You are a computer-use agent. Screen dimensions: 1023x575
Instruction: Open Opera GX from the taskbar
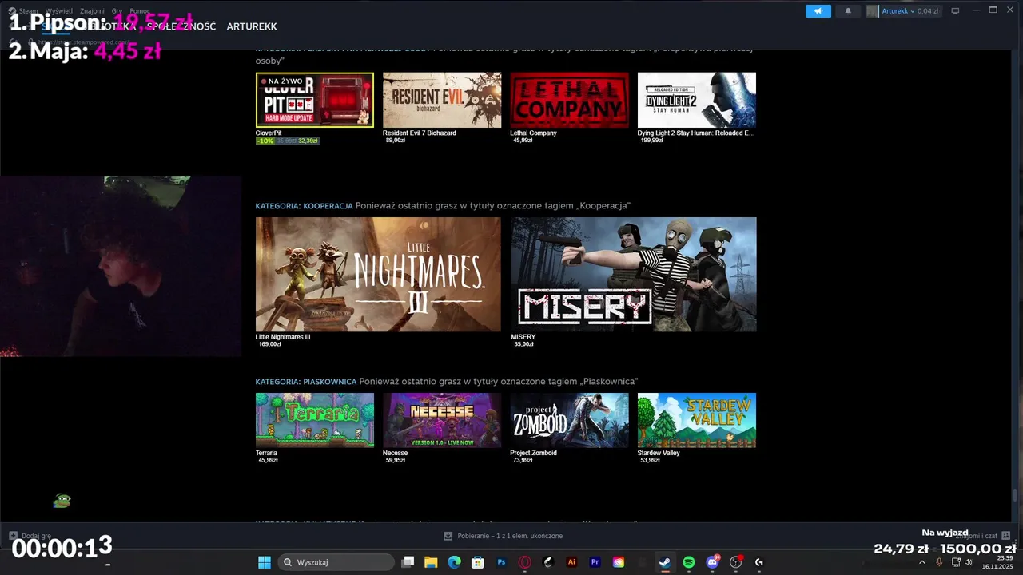525,562
